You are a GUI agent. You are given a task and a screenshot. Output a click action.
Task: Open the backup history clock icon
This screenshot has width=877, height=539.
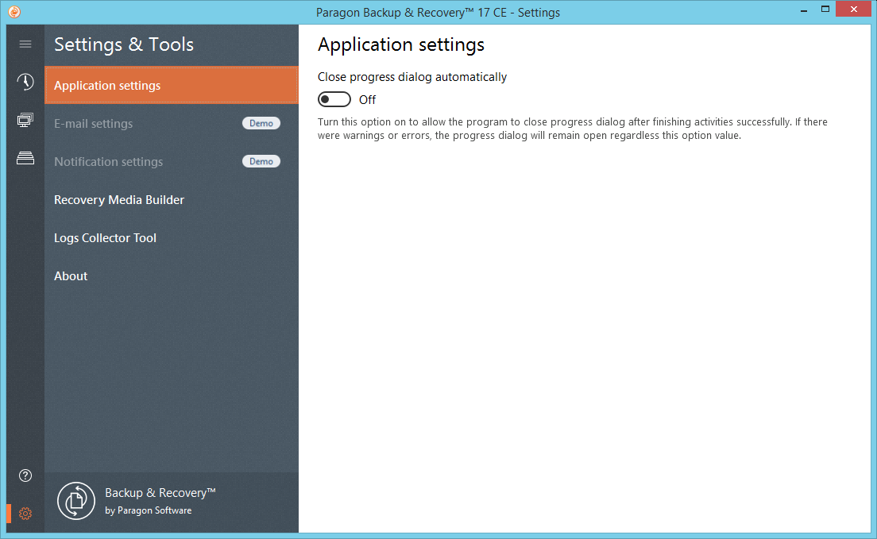tap(25, 82)
